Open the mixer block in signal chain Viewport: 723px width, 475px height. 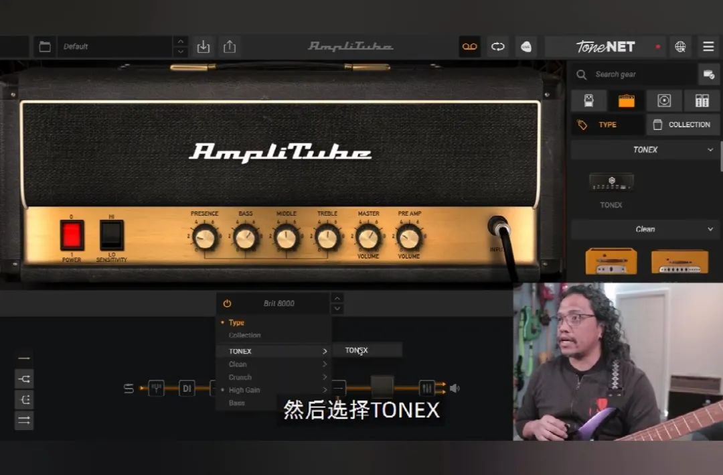click(426, 388)
